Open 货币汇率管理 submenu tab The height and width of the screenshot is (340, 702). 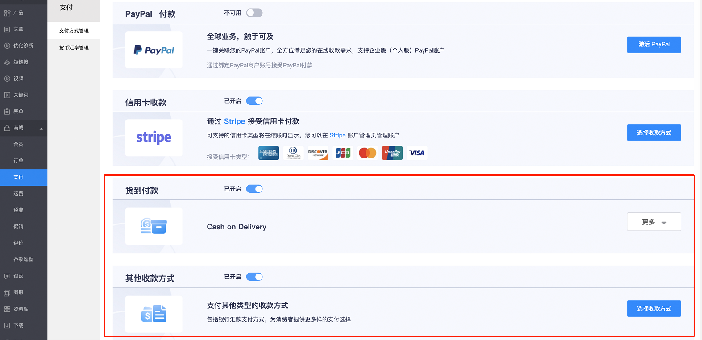(x=74, y=48)
